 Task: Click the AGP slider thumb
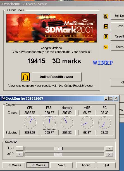(58, 154)
